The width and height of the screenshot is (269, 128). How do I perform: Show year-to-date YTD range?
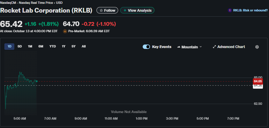pyautogui.click(x=53, y=46)
